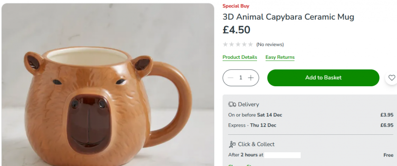
Task: Click the fifth rating star
Action: pos(251,44)
